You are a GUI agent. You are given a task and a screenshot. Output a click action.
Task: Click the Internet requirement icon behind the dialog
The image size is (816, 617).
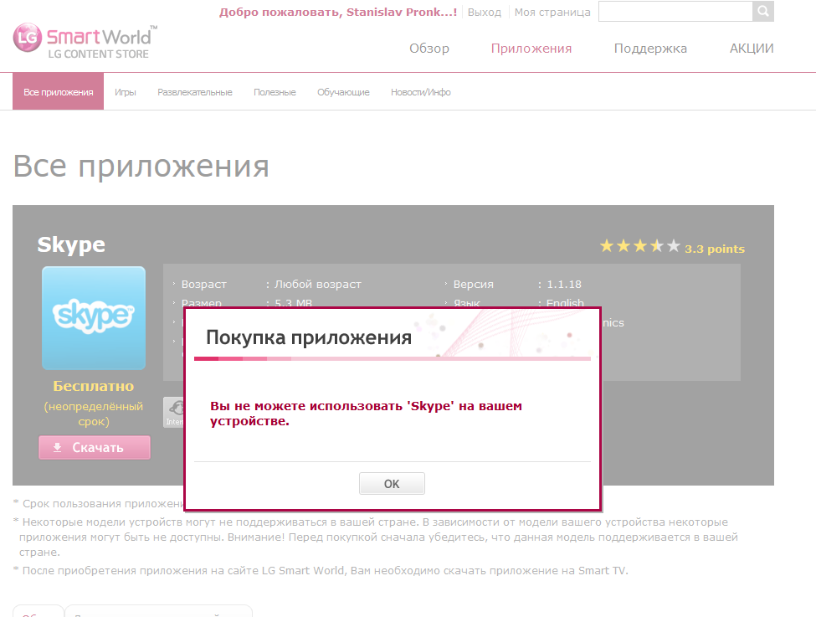coord(173,411)
